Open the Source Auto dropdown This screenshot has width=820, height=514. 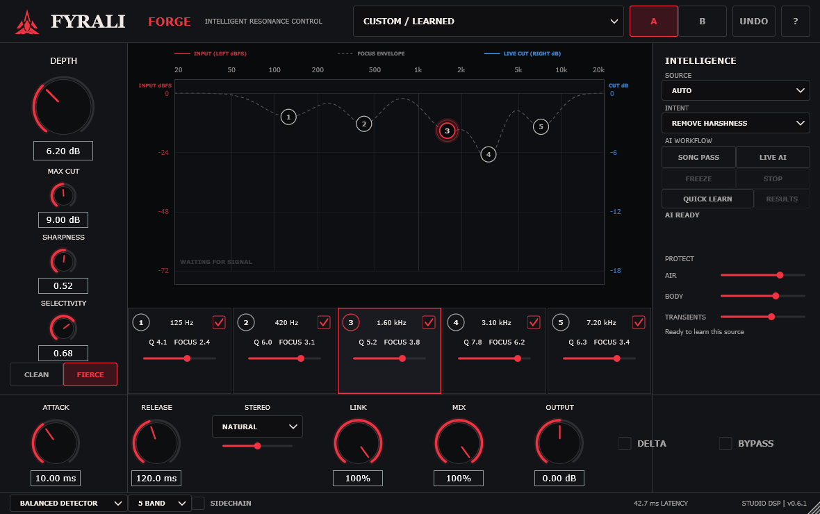pos(736,90)
